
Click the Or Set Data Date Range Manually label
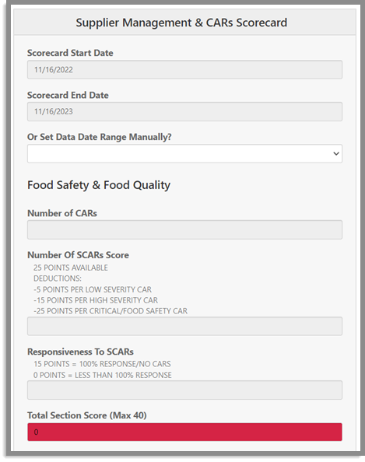[x=100, y=137]
